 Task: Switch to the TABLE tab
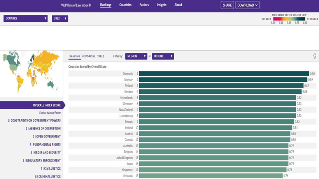(x=100, y=56)
